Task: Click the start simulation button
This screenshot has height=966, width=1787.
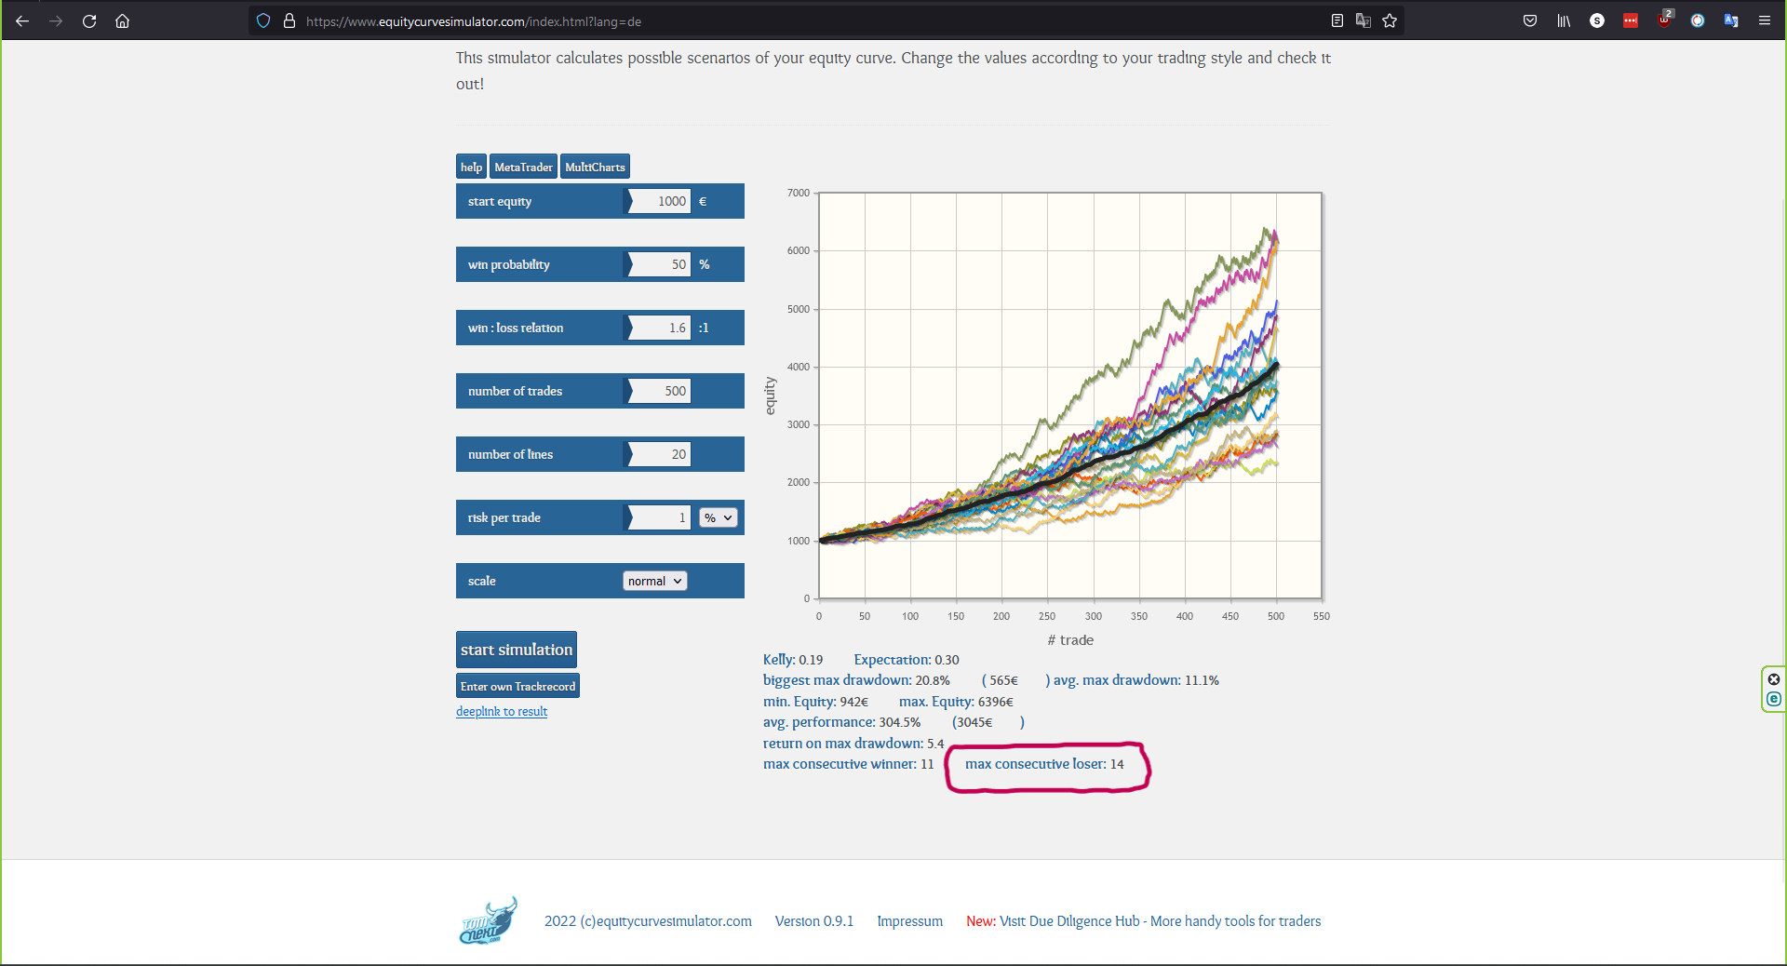Action: pyautogui.click(x=517, y=650)
